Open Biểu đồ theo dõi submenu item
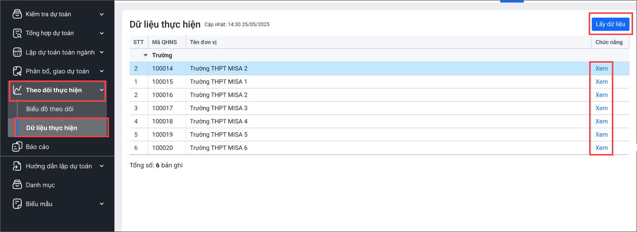Image resolution: width=637 pixels, height=232 pixels. [50, 109]
